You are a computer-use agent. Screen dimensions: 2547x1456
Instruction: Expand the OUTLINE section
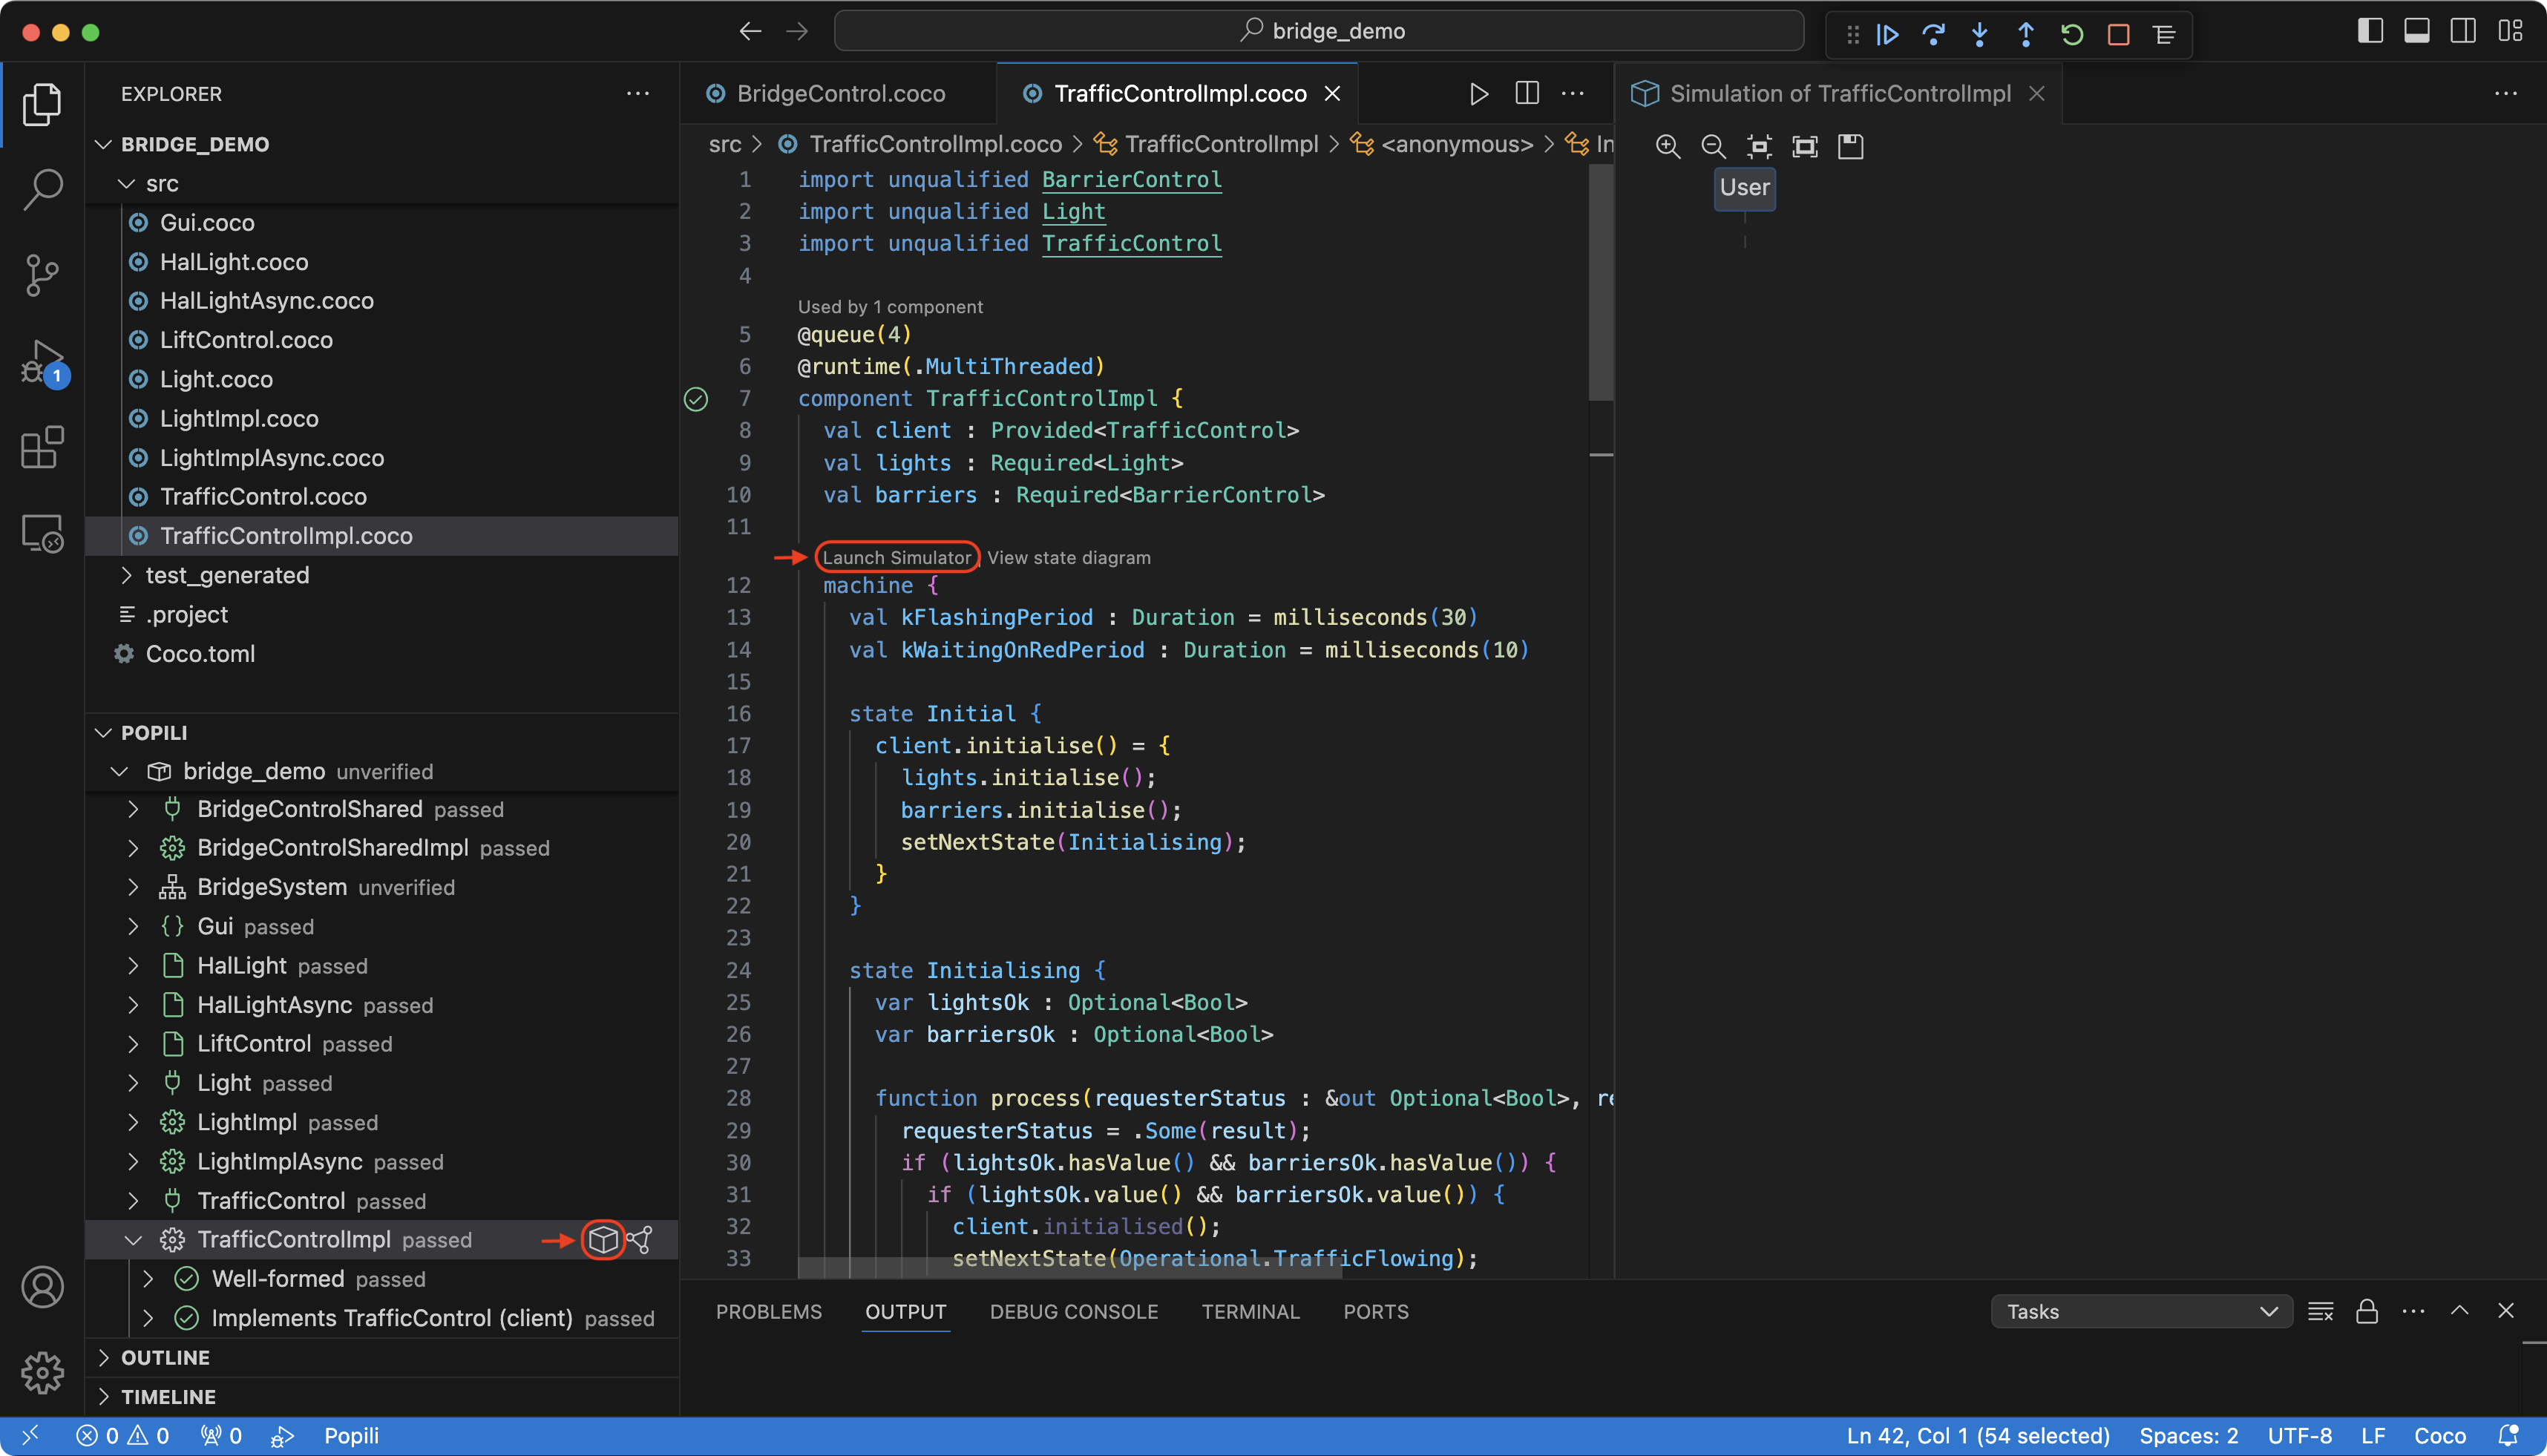(103, 1358)
